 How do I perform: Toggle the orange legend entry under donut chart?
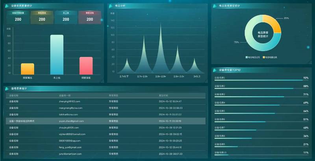pyautogui.click(x=270, y=57)
